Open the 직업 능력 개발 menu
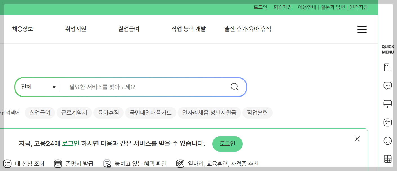Image resolution: width=397 pixels, height=171 pixels. pyautogui.click(x=189, y=29)
